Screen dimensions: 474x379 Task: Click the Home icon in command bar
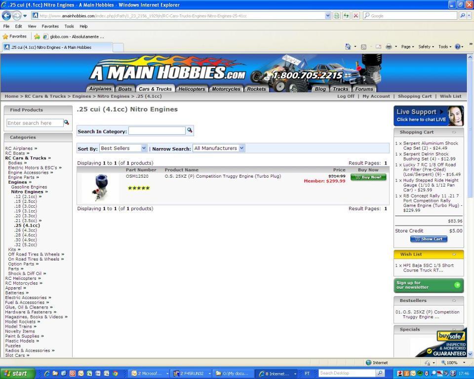pos(348,46)
